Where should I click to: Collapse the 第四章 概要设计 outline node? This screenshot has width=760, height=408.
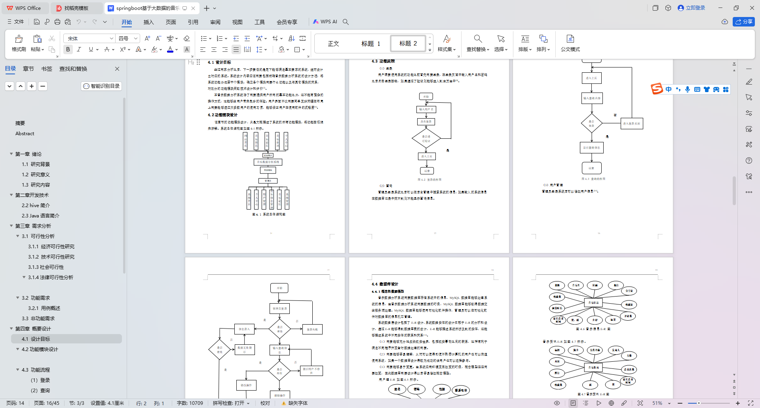point(11,329)
